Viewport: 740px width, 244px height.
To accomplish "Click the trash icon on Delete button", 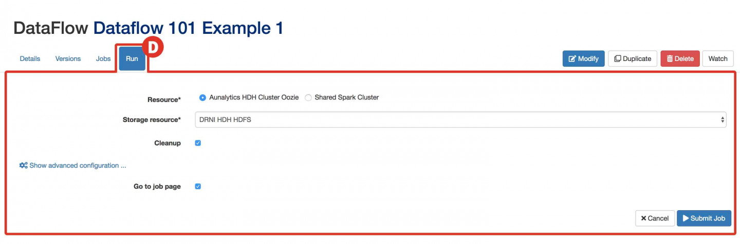I will (670, 59).
